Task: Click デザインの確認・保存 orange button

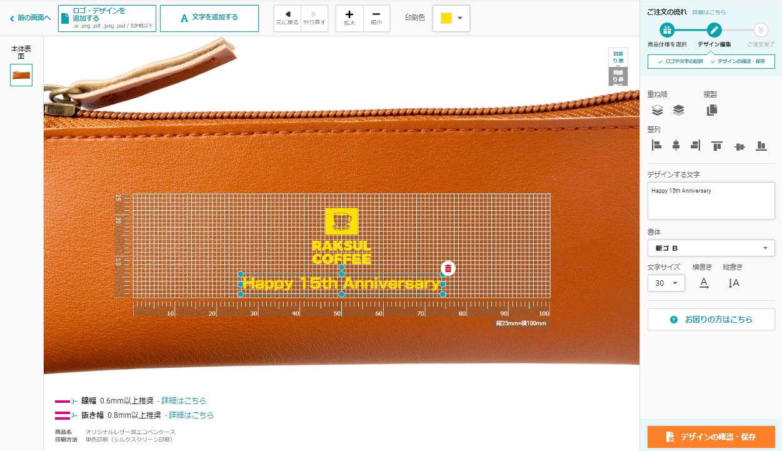Action: [711, 437]
